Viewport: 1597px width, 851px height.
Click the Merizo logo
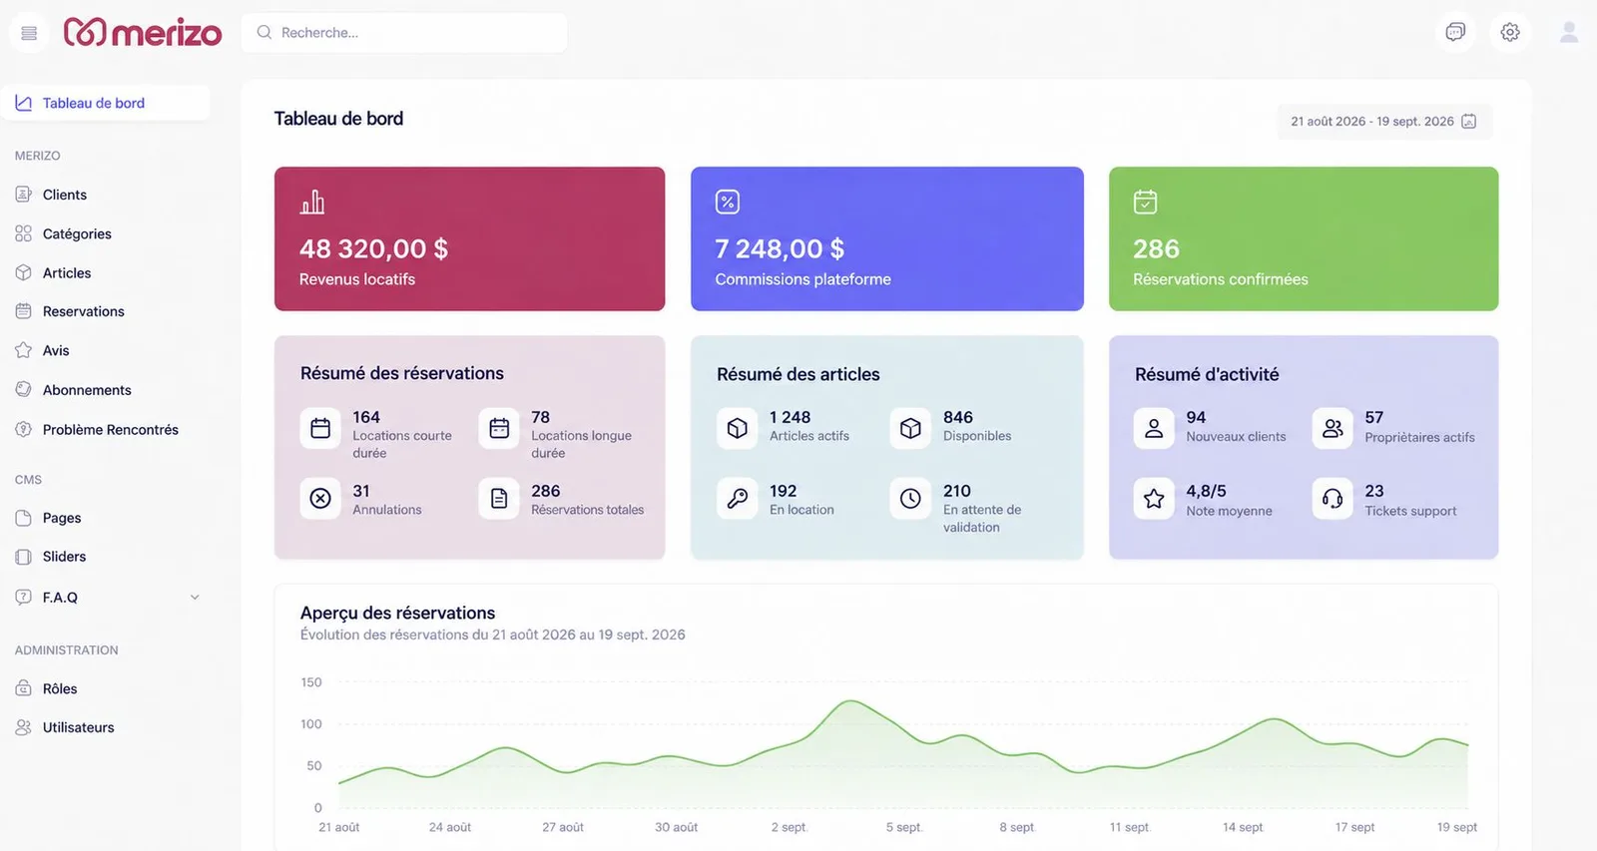tap(143, 32)
